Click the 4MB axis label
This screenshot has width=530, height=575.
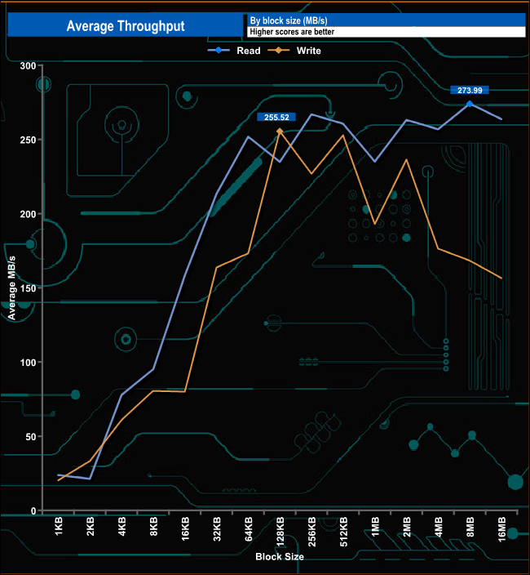tap(439, 527)
